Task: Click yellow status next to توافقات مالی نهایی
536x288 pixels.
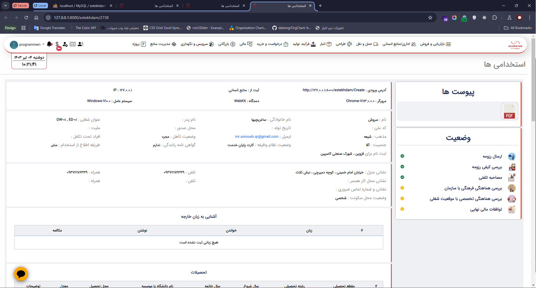Action: click(402, 209)
